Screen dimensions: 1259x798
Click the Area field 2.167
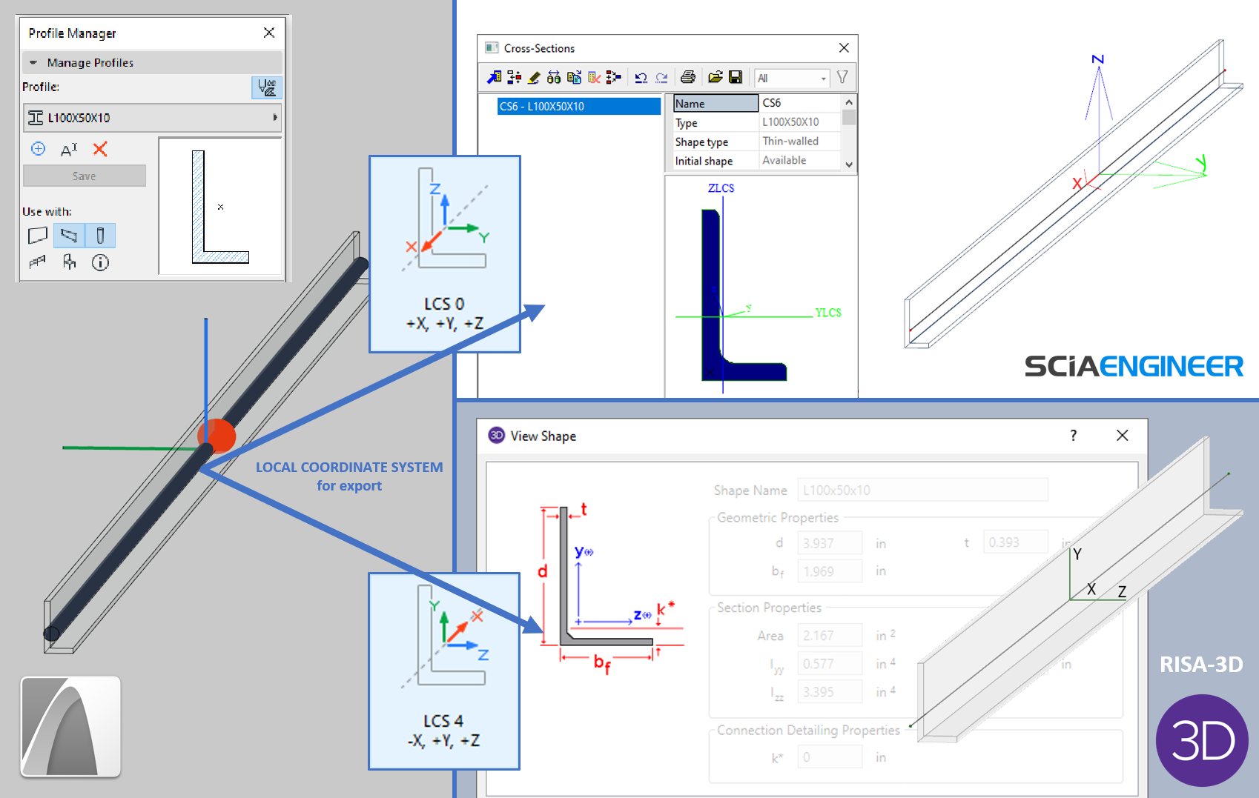pos(830,636)
